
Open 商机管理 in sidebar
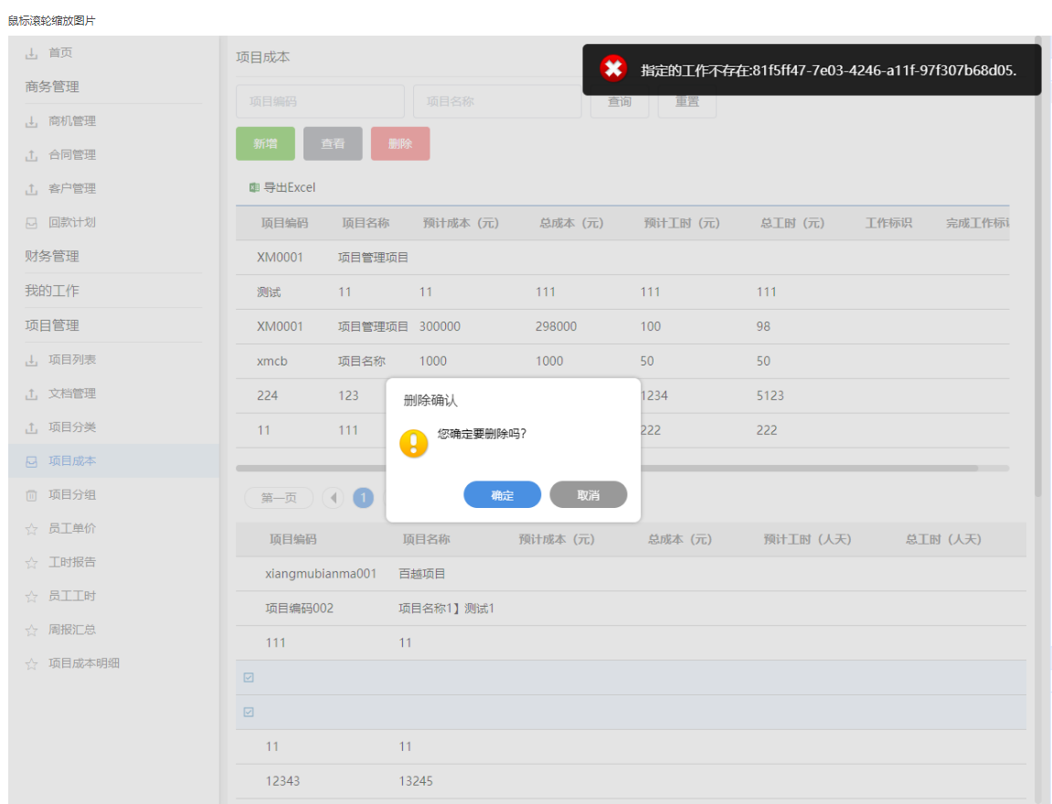[72, 121]
